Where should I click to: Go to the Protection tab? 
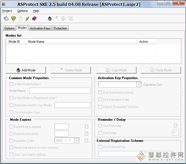pyautogui.click(x=60, y=28)
